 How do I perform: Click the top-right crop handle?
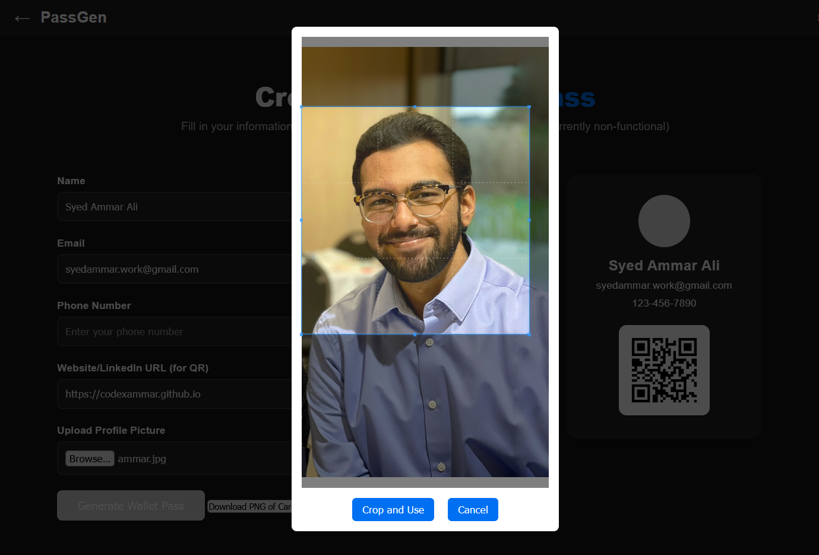(529, 107)
